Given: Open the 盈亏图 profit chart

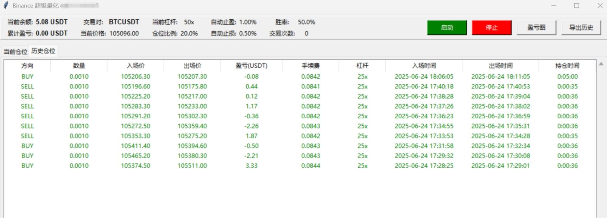Looking at the screenshot, I should 536,27.
